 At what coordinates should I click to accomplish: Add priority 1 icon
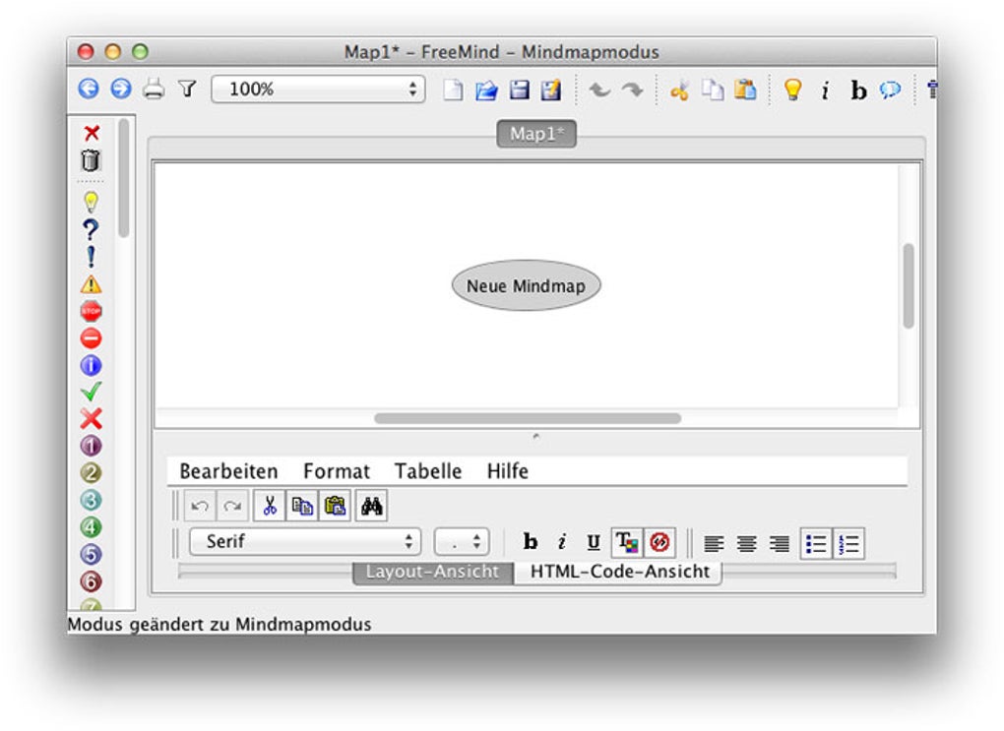[x=91, y=446]
